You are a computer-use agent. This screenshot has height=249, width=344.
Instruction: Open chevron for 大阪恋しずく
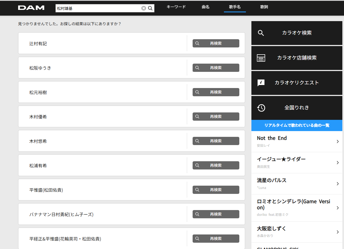(x=338, y=232)
